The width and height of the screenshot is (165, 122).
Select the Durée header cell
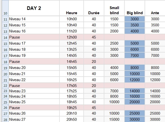pyautogui.click(x=94, y=13)
